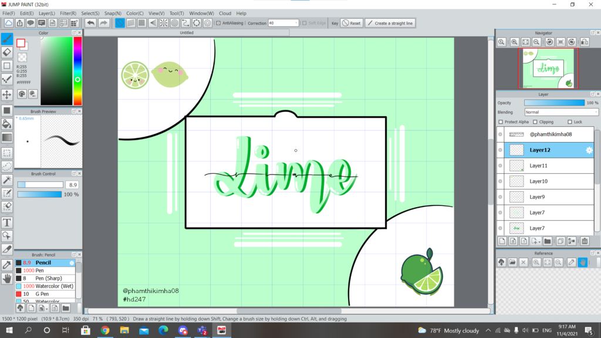Click the Untitled document tab

point(187,33)
